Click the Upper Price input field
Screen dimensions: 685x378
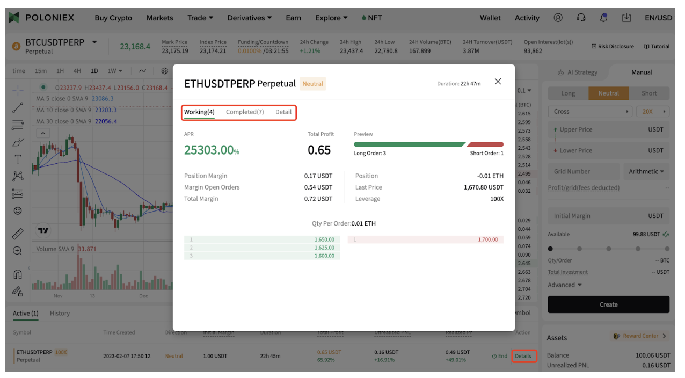tap(609, 129)
